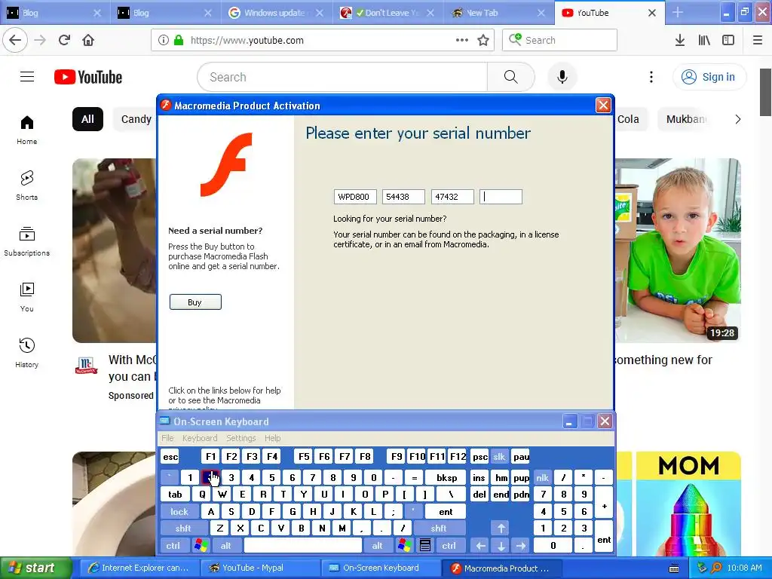Viewport: 772px width, 579px height.
Task: Click the YouTube search magnifier button
Action: pos(511,77)
